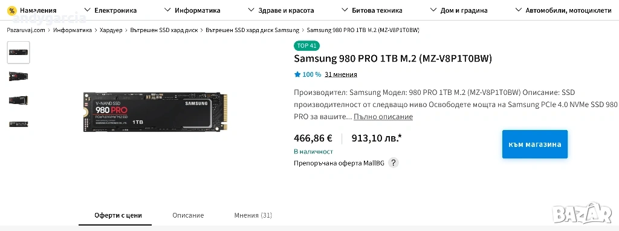Screen dimensions: 619x231
Task: Select the second product thumbnail
Action: coord(19,76)
